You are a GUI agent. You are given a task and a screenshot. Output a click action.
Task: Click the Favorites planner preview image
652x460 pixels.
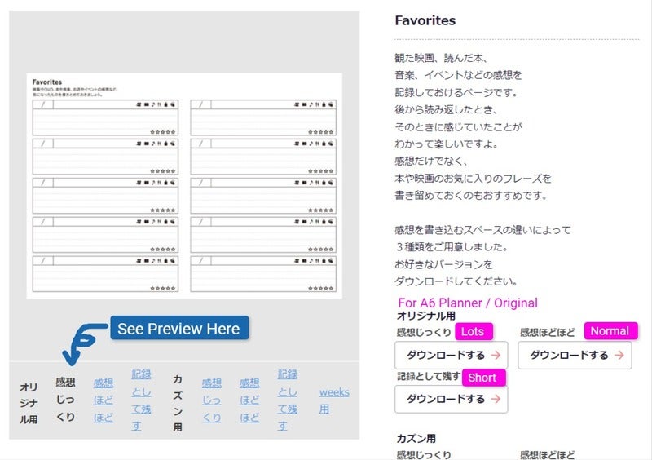pos(184,185)
